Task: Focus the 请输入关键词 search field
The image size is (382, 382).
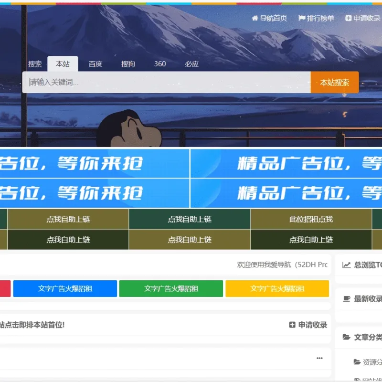Action: point(166,82)
